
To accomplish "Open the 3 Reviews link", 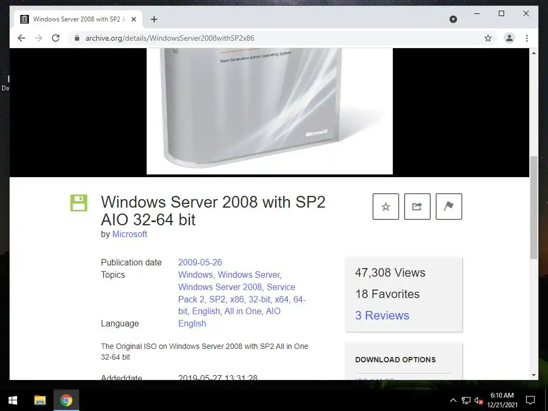I will (x=382, y=315).
